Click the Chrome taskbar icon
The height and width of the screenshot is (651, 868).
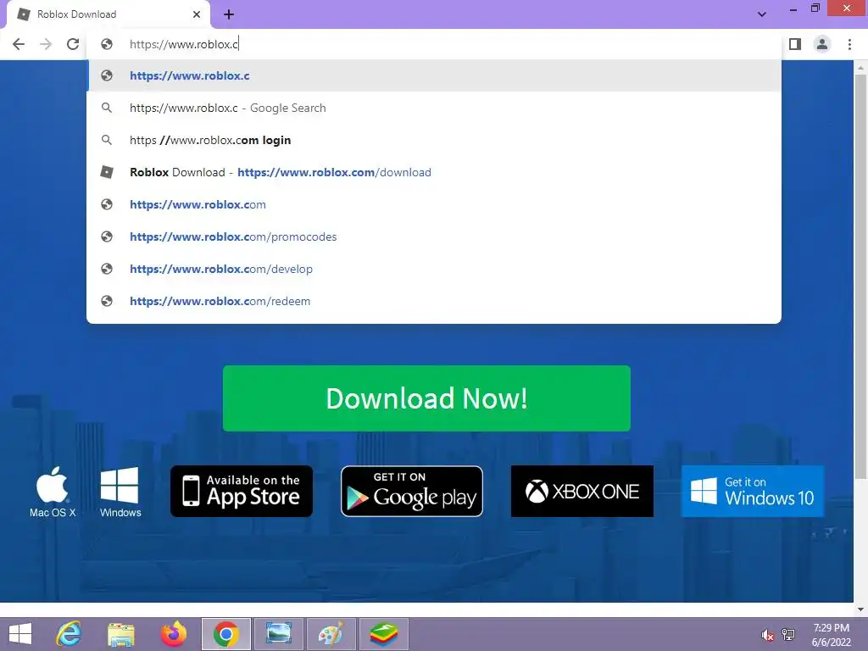(225, 634)
